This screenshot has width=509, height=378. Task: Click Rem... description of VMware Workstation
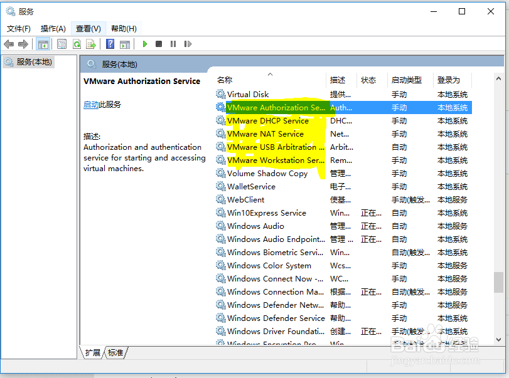tap(341, 160)
